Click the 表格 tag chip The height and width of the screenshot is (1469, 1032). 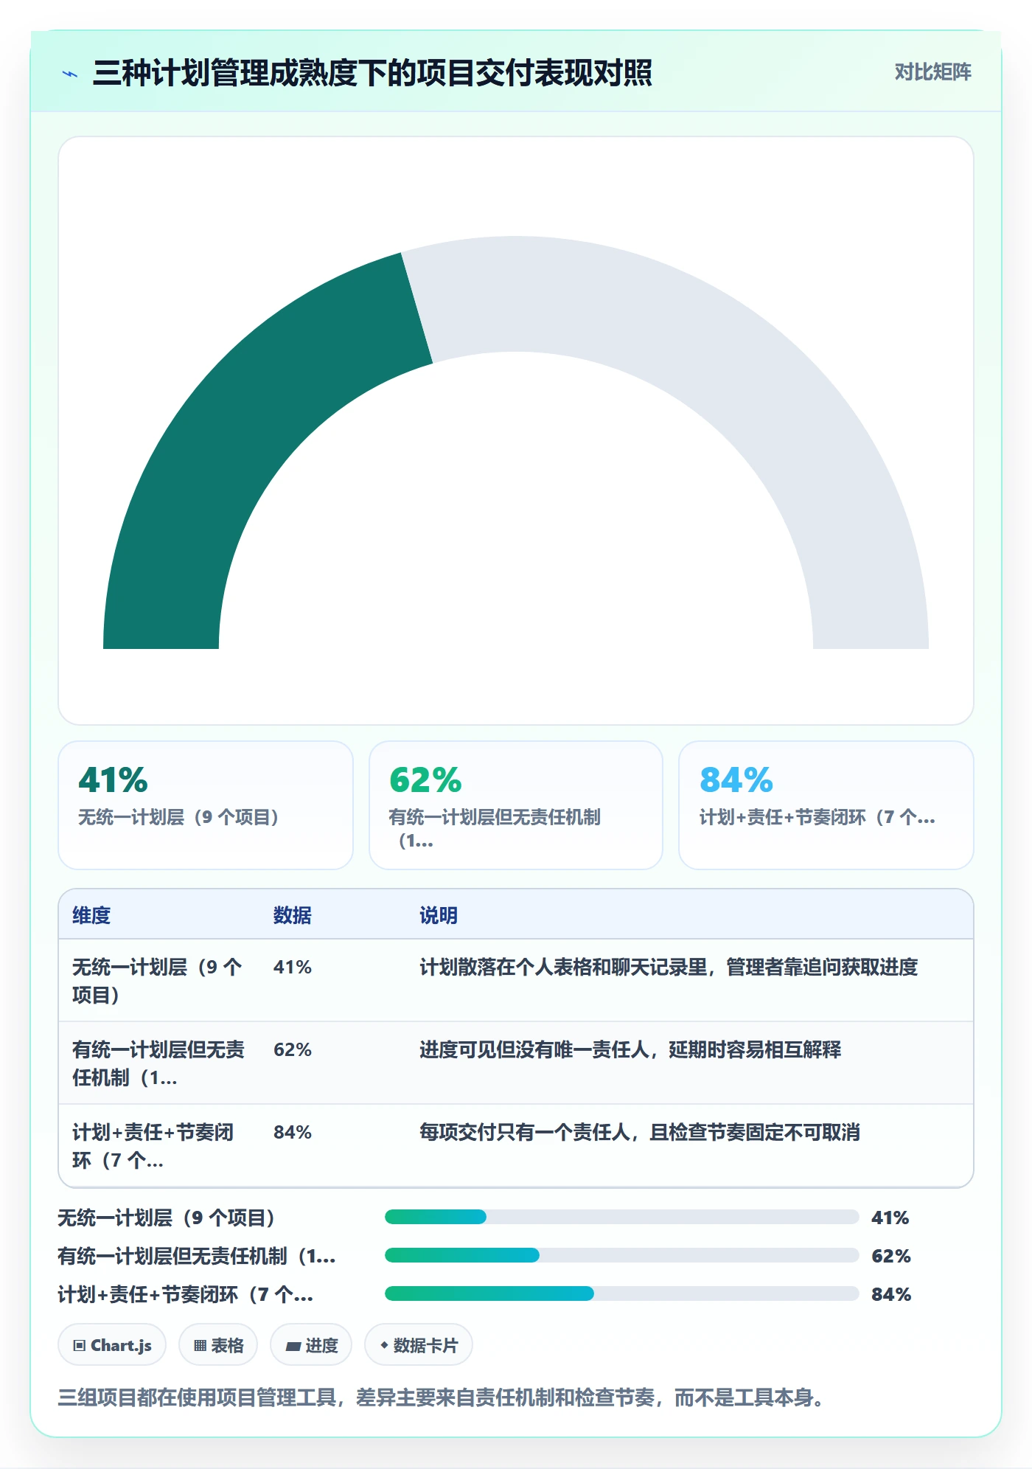pyautogui.click(x=218, y=1345)
